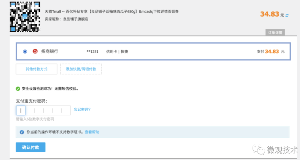Image resolution: width=300 pixels, height=160 pixels.
Task: Click the green security check icon
Action: tap(18, 89)
